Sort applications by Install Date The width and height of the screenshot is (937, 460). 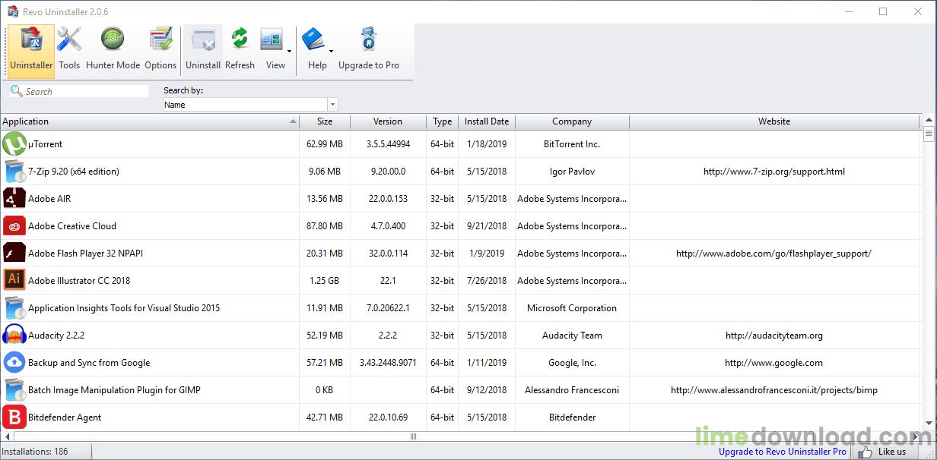tap(487, 121)
